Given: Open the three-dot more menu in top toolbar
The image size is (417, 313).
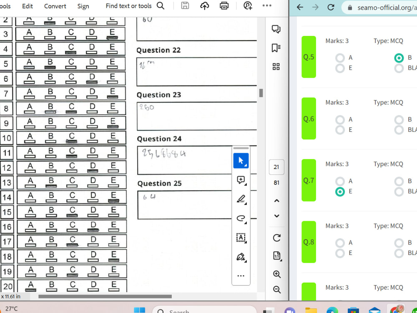Looking at the screenshot, I should pos(267,5).
